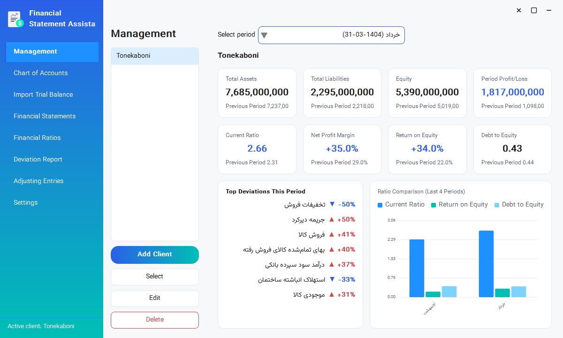This screenshot has width=563, height=338.
Task: Click the Return on Equity legend swatch
Action: pyautogui.click(x=434, y=205)
